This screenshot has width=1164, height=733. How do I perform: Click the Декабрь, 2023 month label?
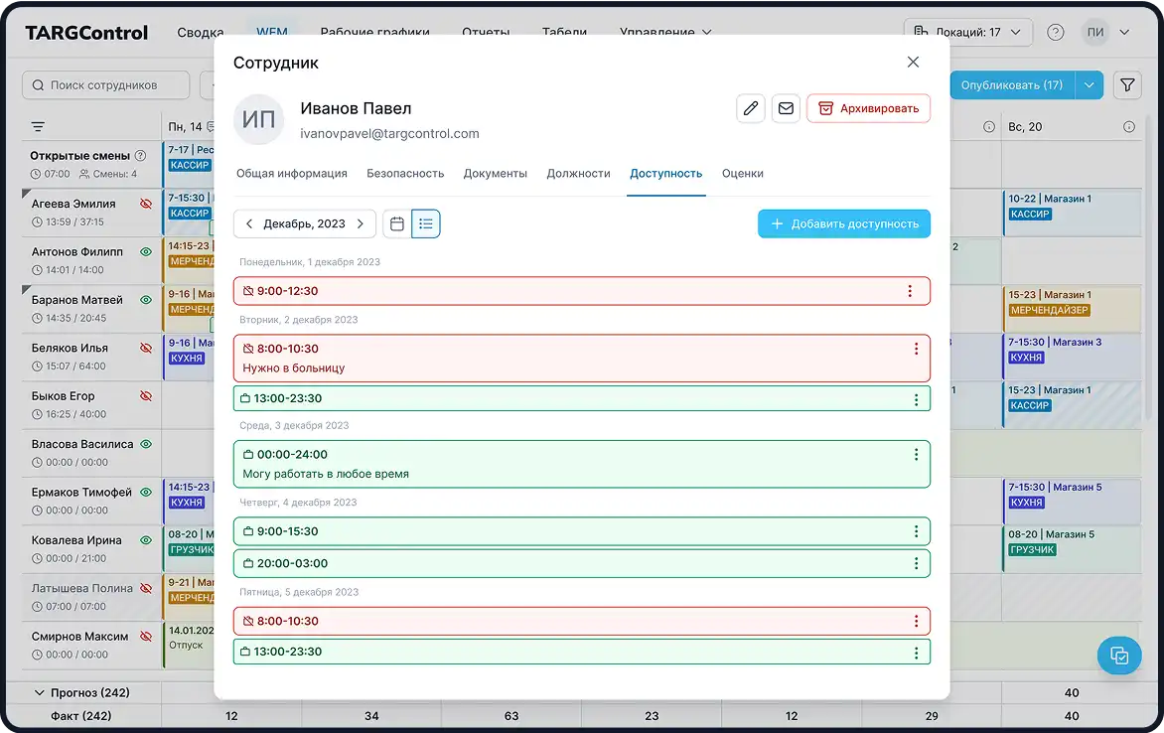pyautogui.click(x=304, y=223)
